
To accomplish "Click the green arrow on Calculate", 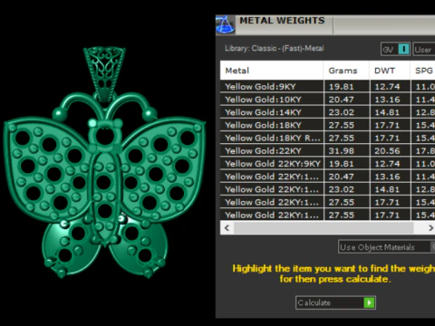I will point(369,302).
